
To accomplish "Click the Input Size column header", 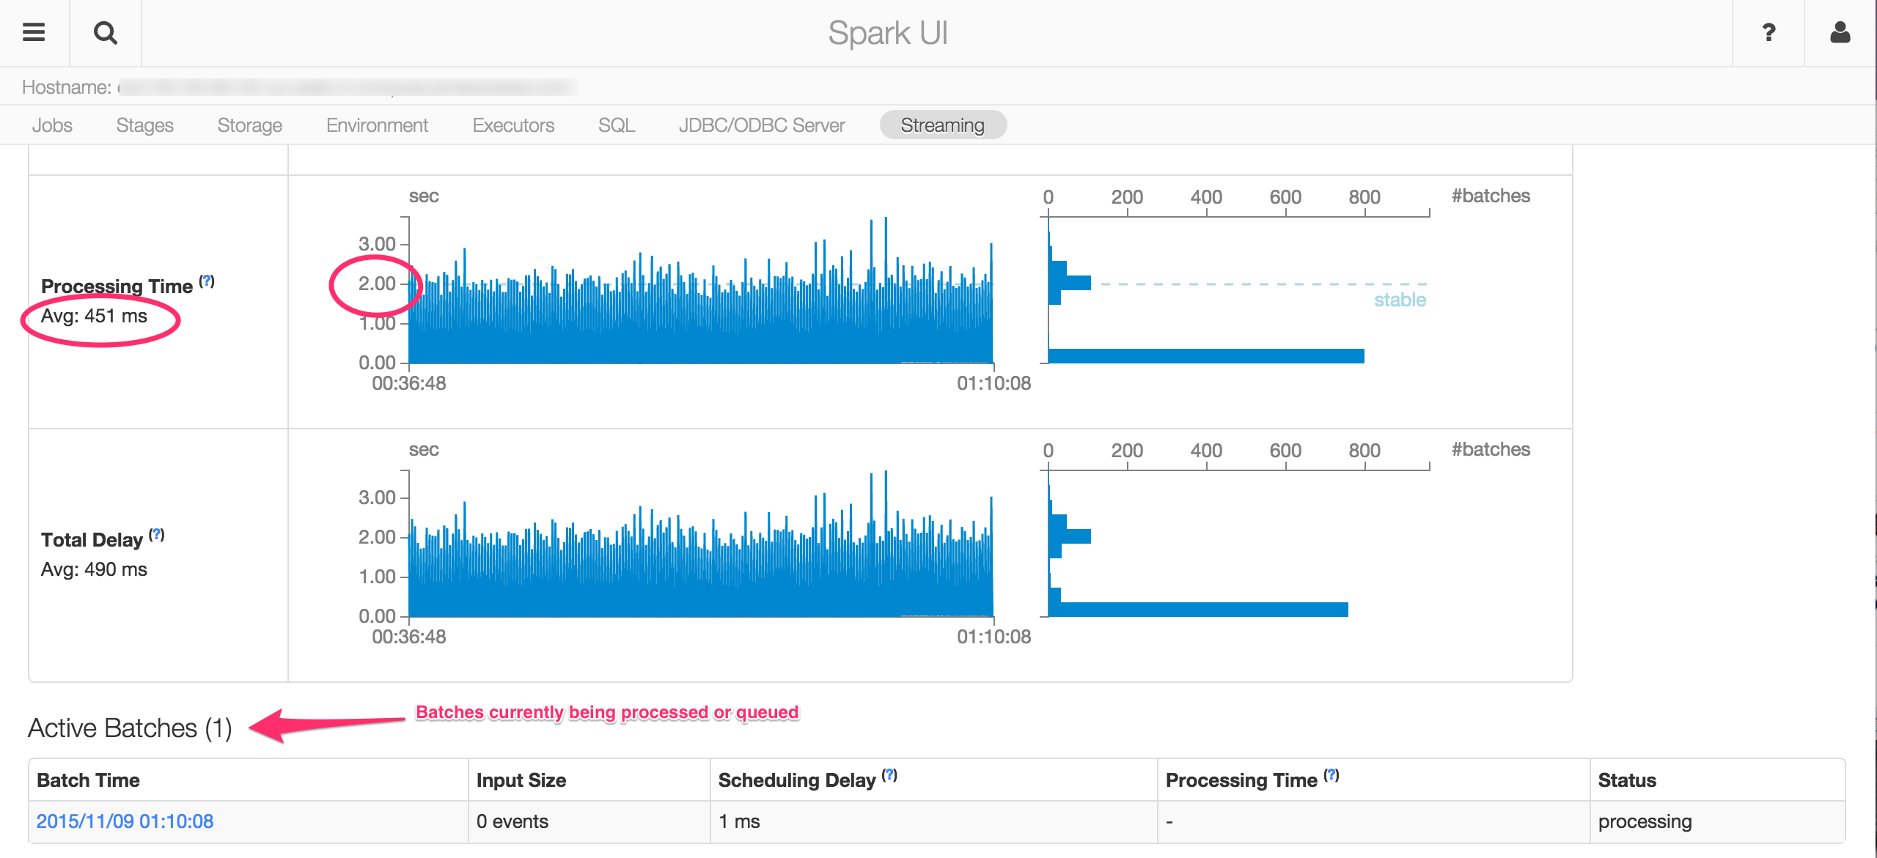I will tap(521, 780).
